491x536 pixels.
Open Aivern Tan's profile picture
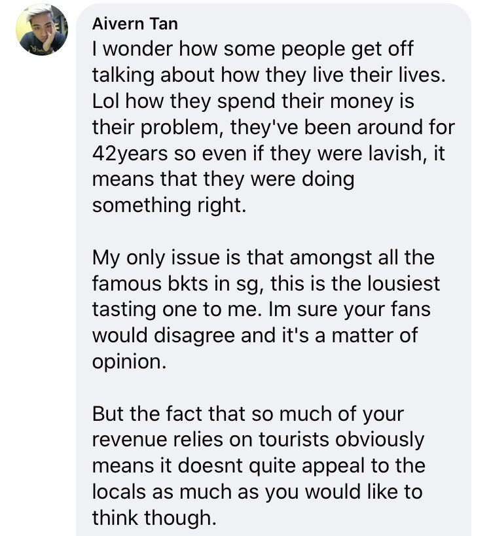(42, 29)
